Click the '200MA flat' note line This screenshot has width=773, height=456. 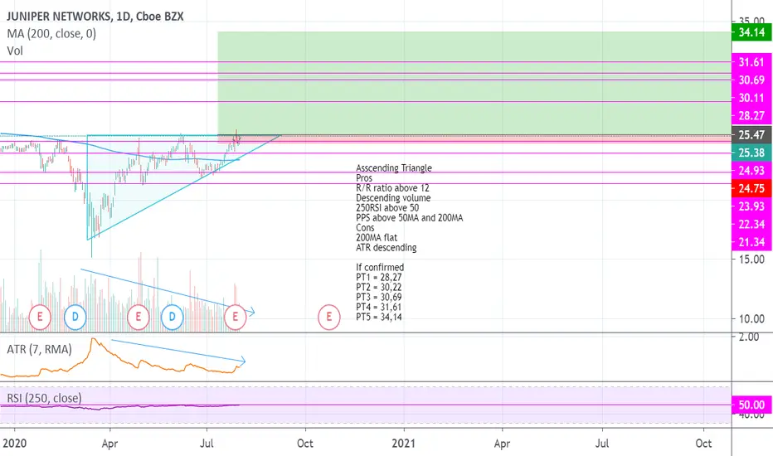(x=377, y=238)
